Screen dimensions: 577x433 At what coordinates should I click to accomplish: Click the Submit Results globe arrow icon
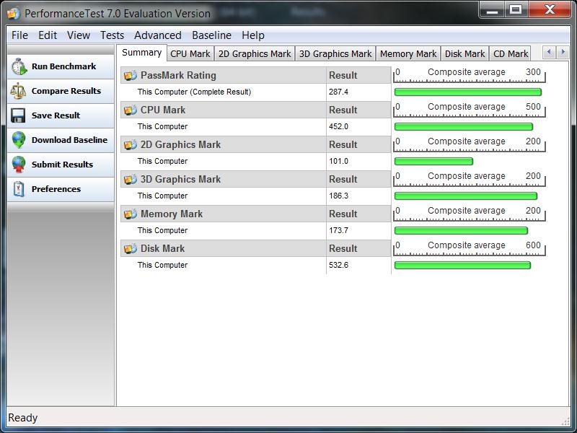coord(19,165)
